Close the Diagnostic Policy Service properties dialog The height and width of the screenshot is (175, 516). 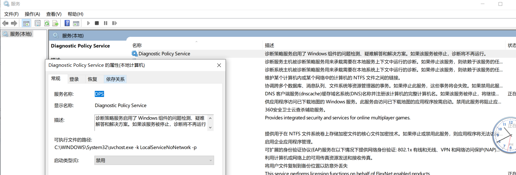(219, 65)
